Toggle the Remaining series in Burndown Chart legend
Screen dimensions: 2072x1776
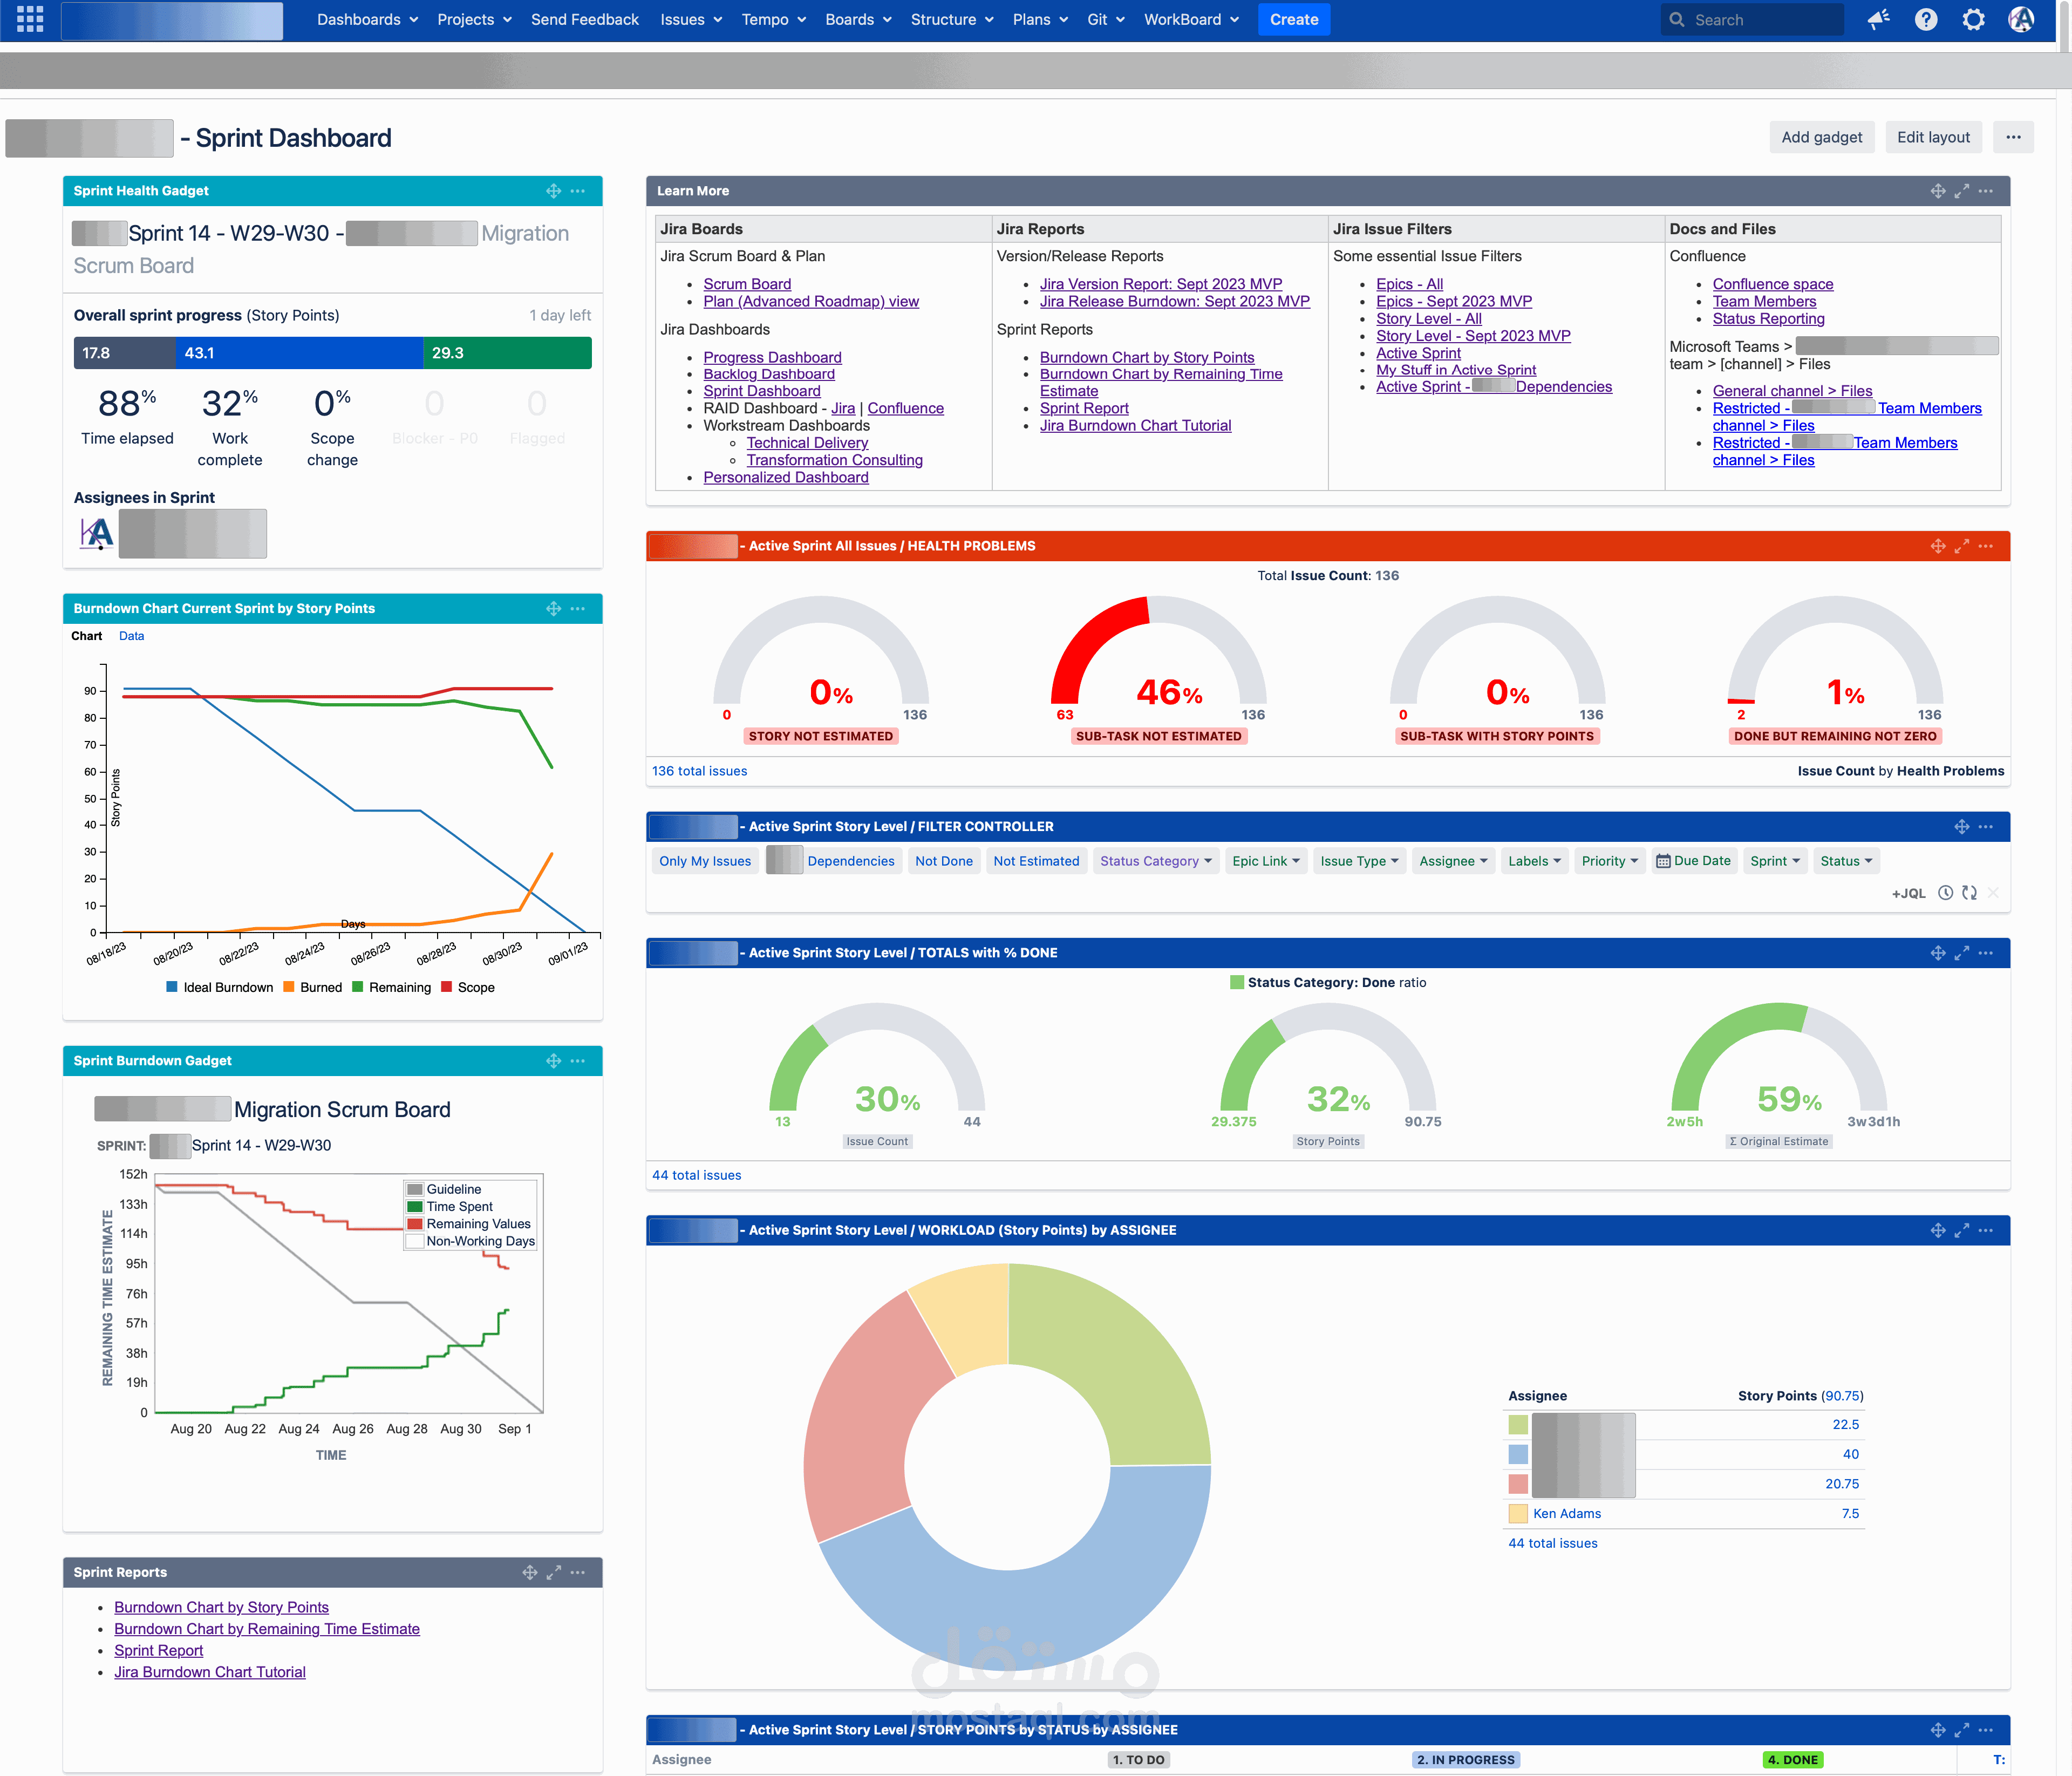coord(392,988)
